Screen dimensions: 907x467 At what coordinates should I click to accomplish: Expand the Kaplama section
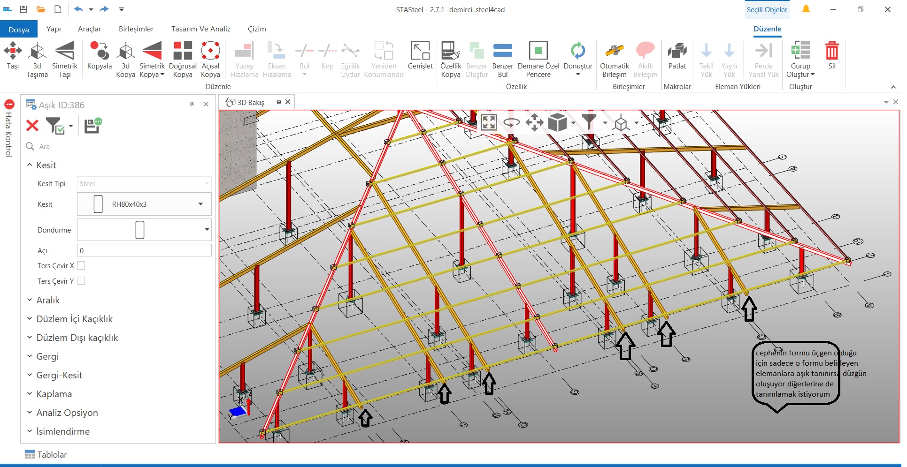click(54, 394)
